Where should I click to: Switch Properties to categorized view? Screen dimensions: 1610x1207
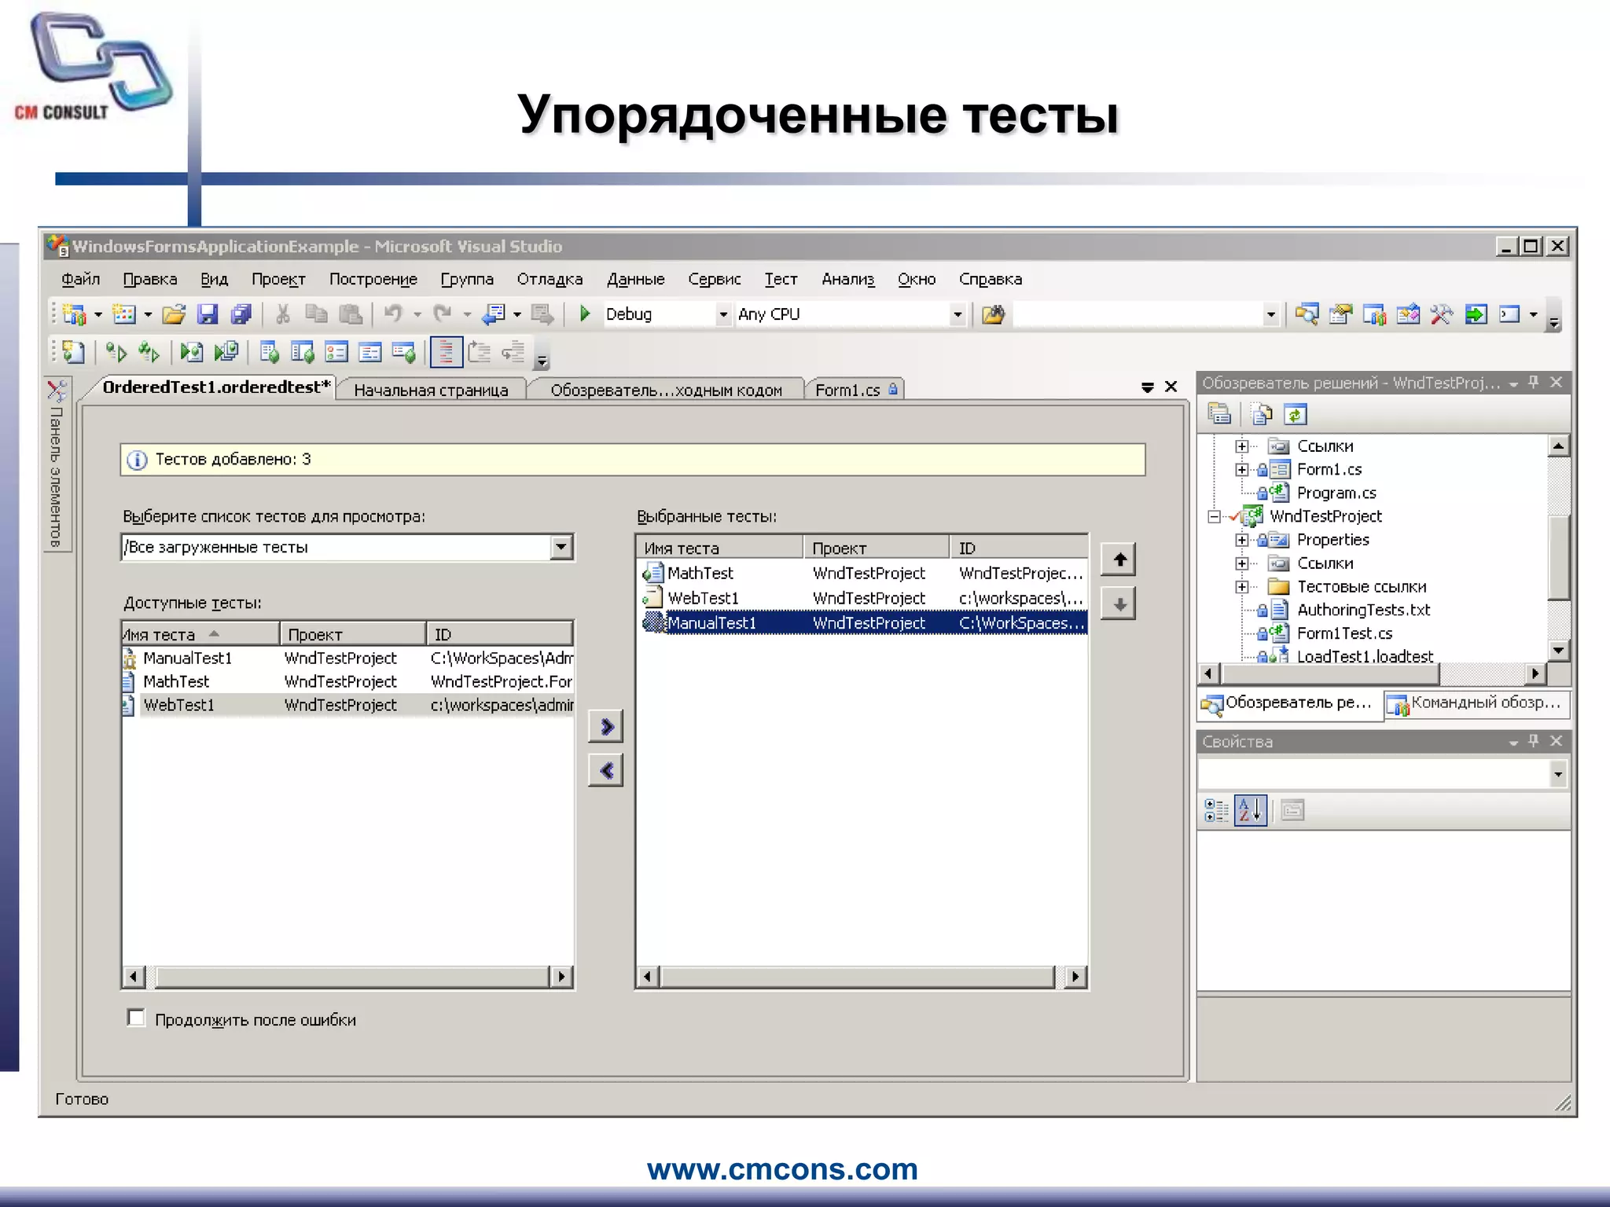(1216, 810)
